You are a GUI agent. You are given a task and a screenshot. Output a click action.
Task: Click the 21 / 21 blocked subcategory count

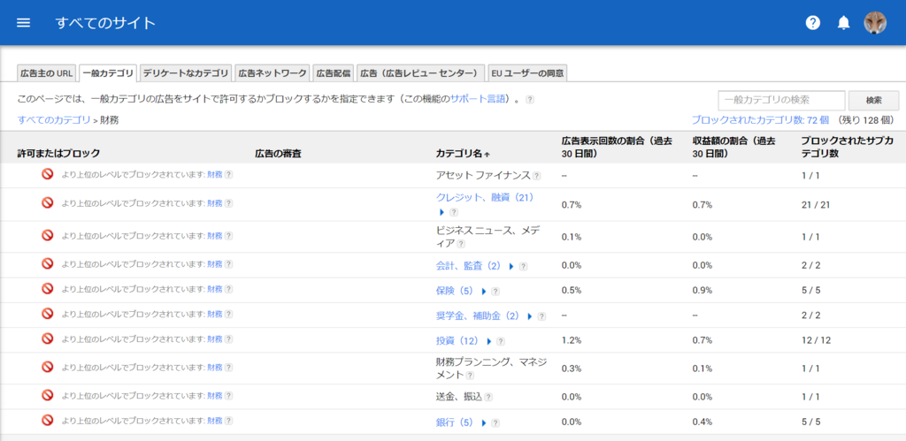pyautogui.click(x=816, y=205)
